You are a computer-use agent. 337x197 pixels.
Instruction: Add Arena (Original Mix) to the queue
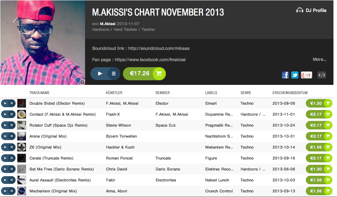(12, 136)
